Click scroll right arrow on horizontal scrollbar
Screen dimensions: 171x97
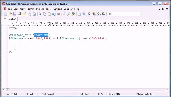click(x=167, y=90)
